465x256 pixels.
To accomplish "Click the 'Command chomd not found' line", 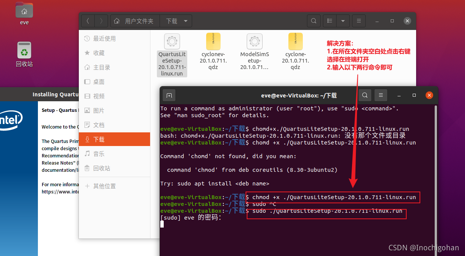I will click(x=228, y=156).
